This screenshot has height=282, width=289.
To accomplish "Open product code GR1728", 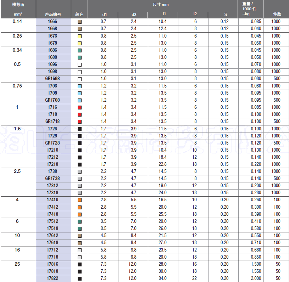I will [x=52, y=143].
